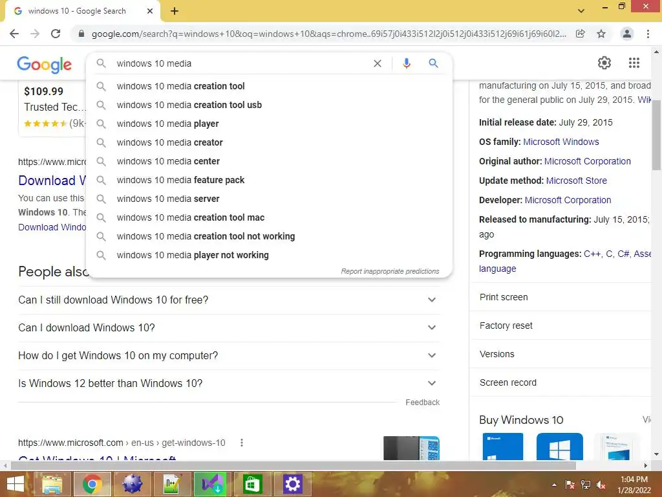Expand 'Is Windows 12 better than Windows 10?'

(229, 384)
